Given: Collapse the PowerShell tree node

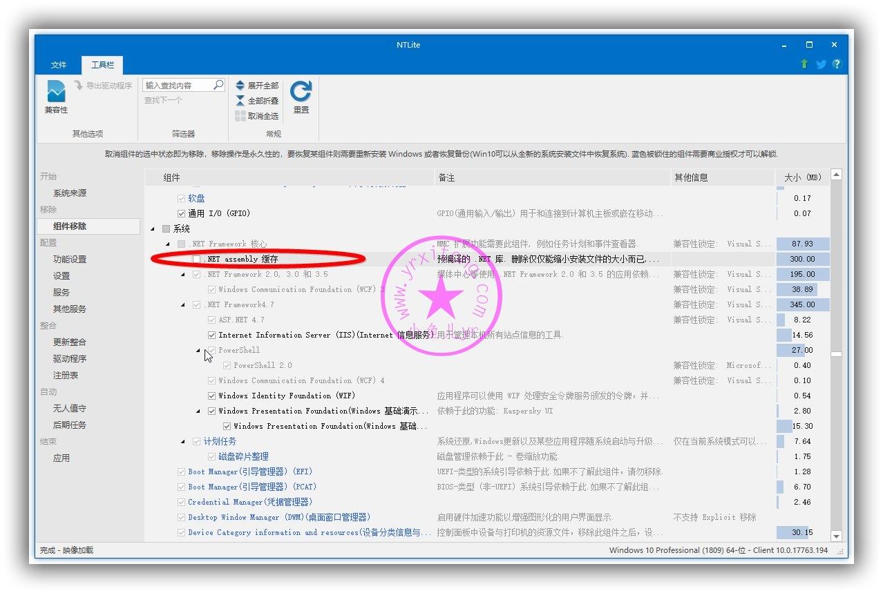Looking at the screenshot, I should tap(198, 350).
